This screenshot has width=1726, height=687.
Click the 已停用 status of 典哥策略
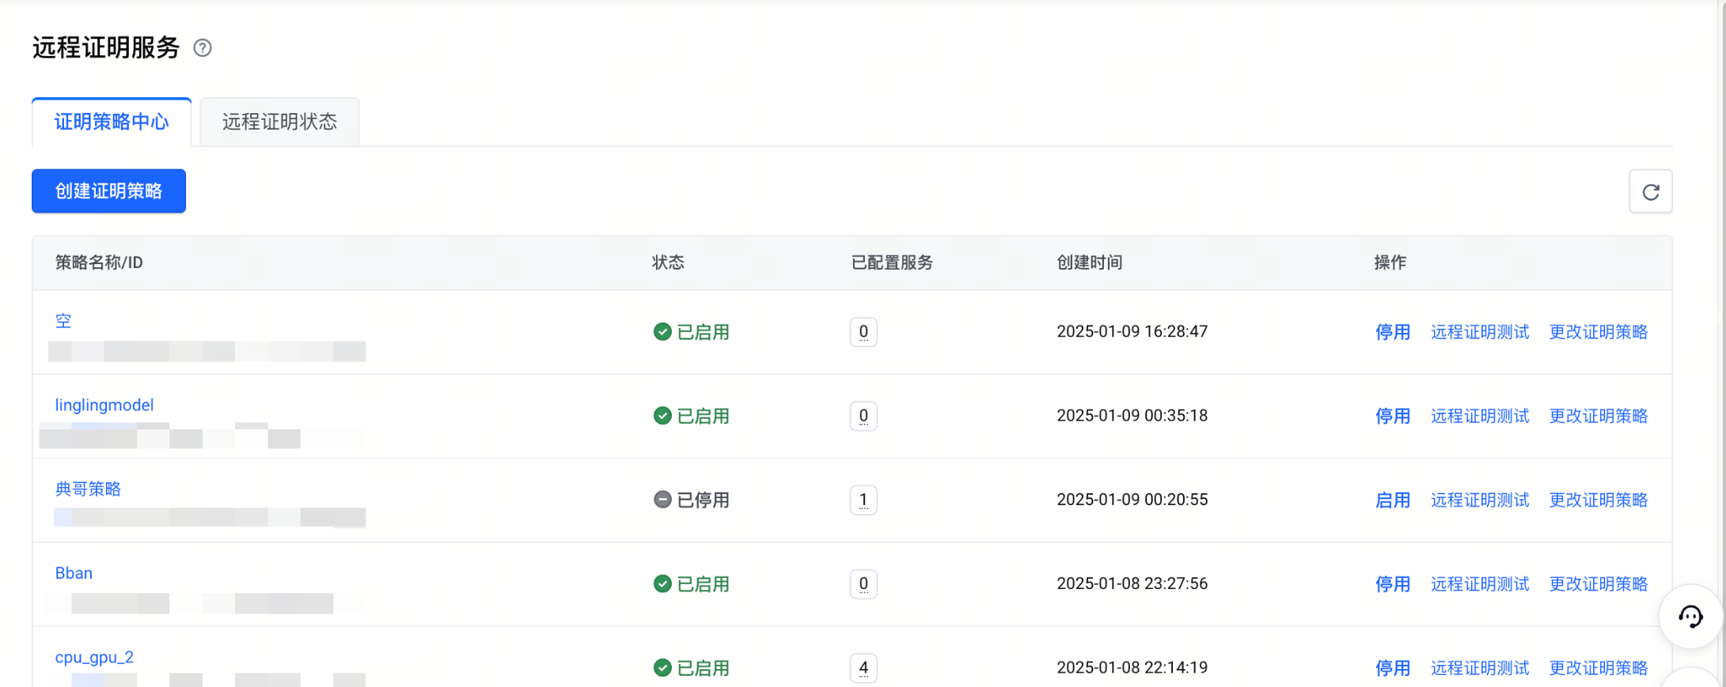692,500
